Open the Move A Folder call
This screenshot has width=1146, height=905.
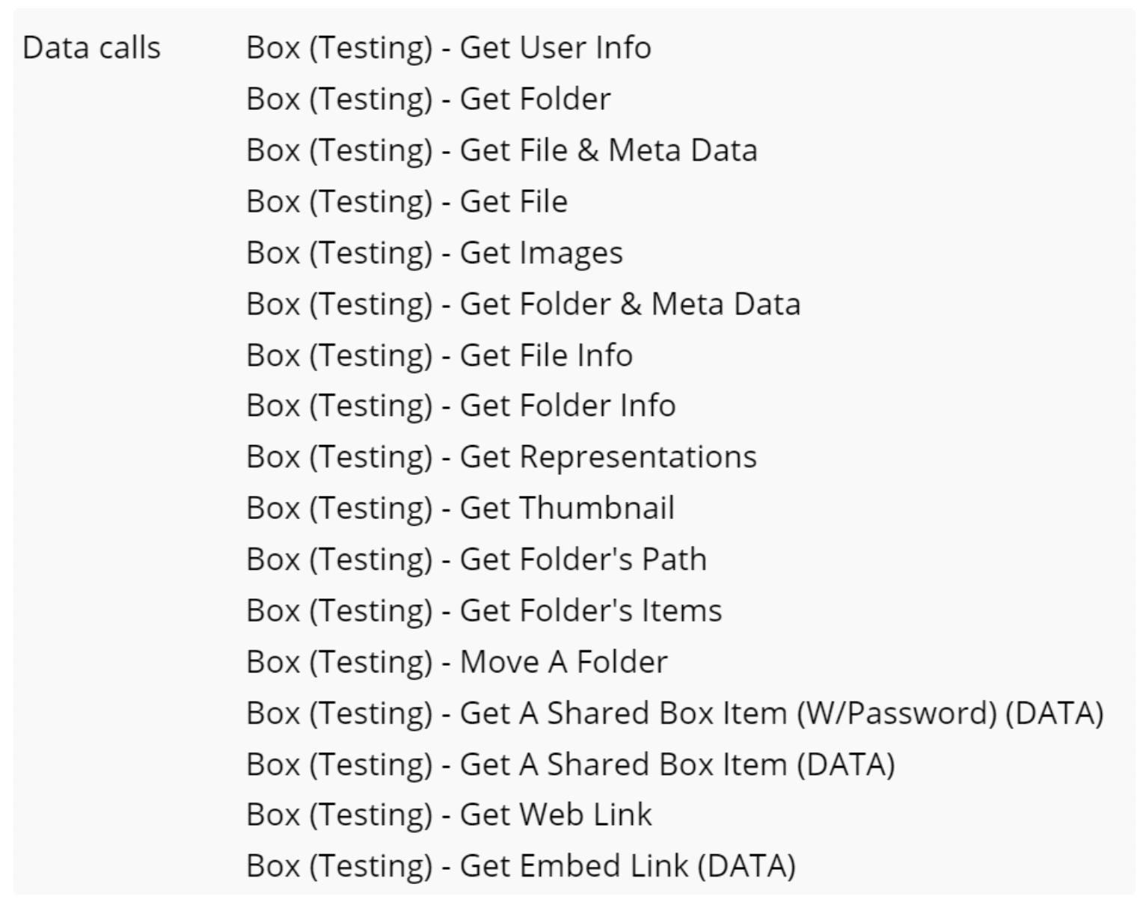(x=457, y=662)
